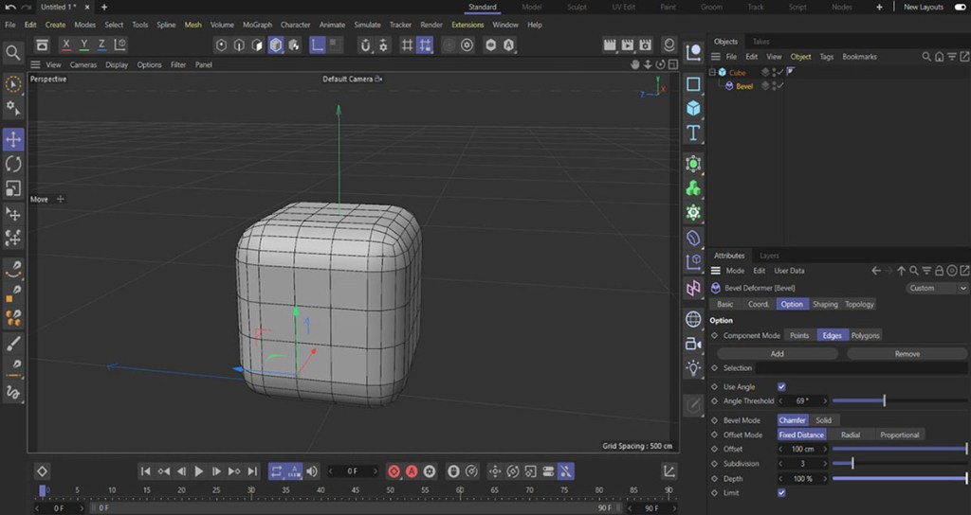
Task: Collapse the Cube object tree
Action: coord(712,72)
